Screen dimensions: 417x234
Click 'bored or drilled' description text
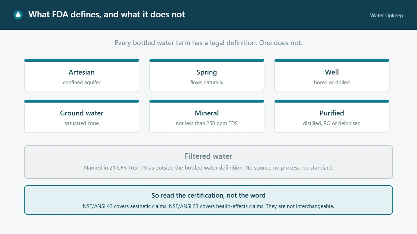point(332,83)
